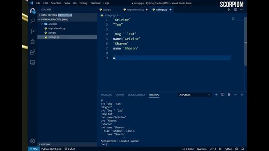This screenshot has height=151, width=269.
Task: Change language mode Python in status bar
Action: (x=228, y=149)
